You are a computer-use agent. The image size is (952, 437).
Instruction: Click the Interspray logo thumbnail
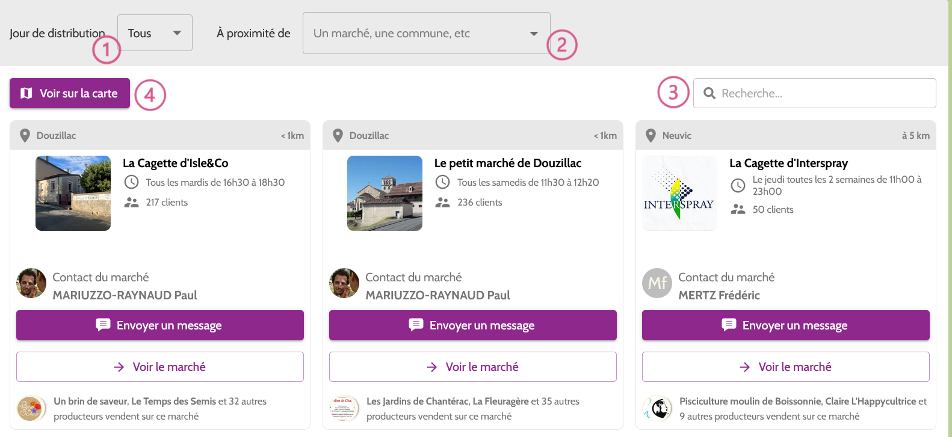click(679, 193)
